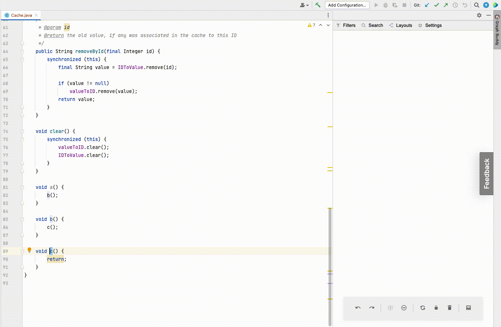Open the graph Search option
The height and width of the screenshot is (327, 501).
pyautogui.click(x=372, y=25)
